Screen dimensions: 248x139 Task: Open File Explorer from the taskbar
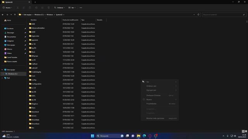(139, 136)
